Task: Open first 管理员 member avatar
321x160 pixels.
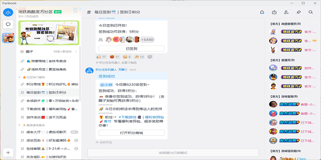Action: tap(273, 68)
